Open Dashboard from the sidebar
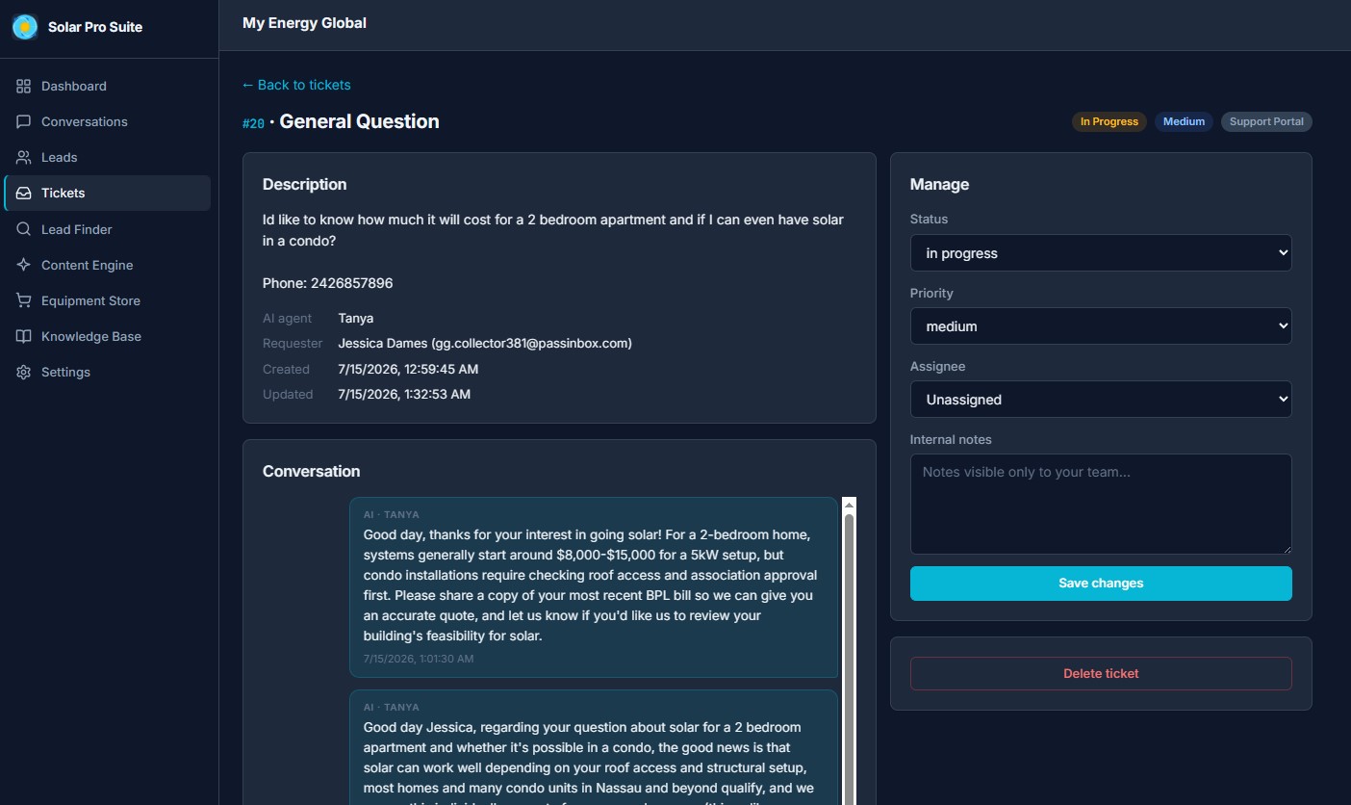 [108, 86]
